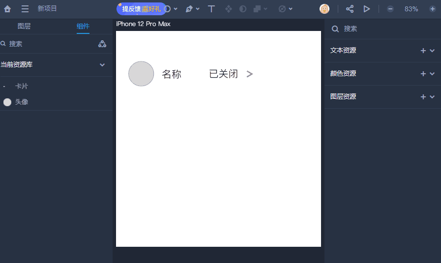The image size is (441, 263).
Task: Open the boolean operation dropdown arrow
Action: coord(265,9)
